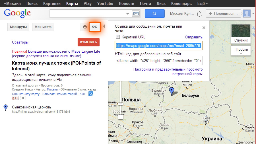
Task: Open Календарь in top bar
Action: (x=181, y=4)
